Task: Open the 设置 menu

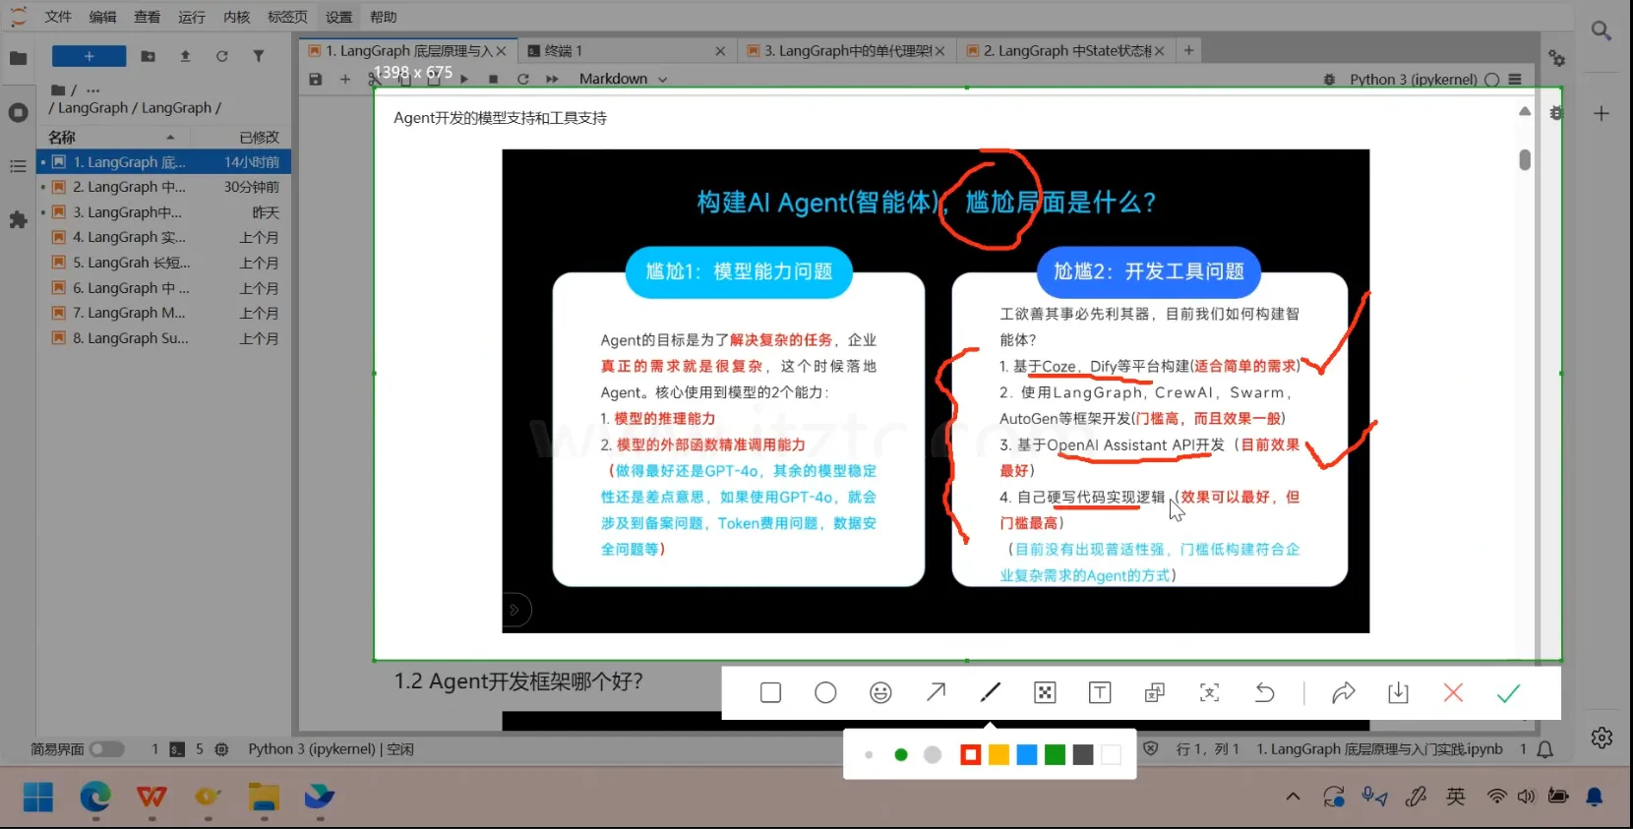Action: pyautogui.click(x=338, y=17)
